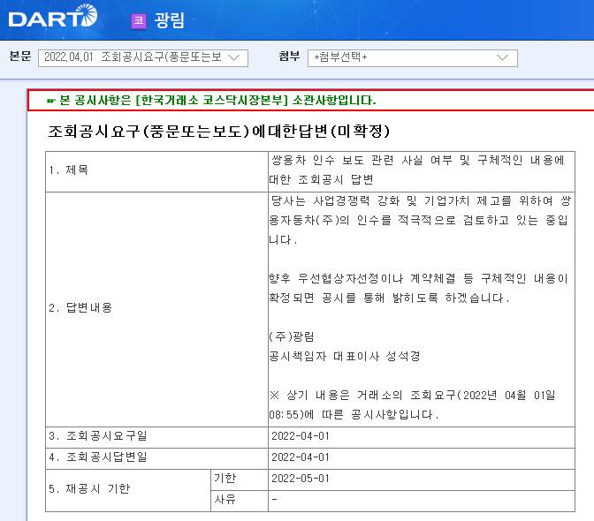Click the 향후 우선협상자선정이나 paragraph

tap(418, 288)
